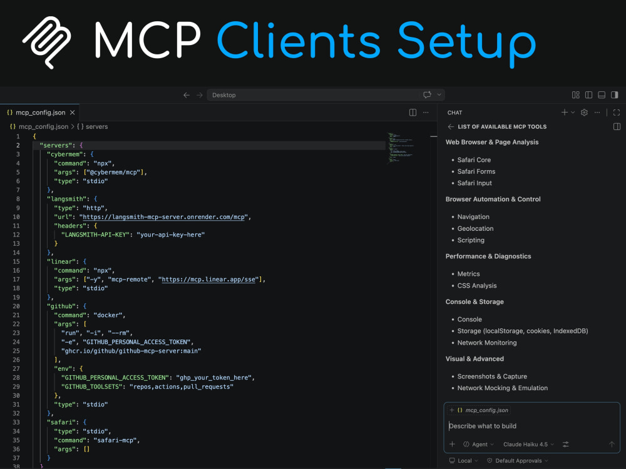The image size is (626, 469).
Task: Open the chat icon in the Desktop search bar
Action: pos(427,94)
